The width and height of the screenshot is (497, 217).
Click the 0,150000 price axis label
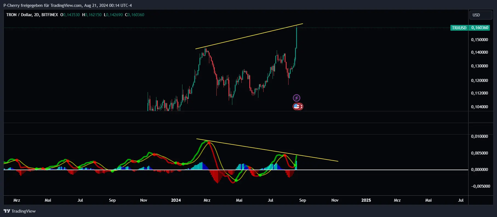(x=479, y=40)
